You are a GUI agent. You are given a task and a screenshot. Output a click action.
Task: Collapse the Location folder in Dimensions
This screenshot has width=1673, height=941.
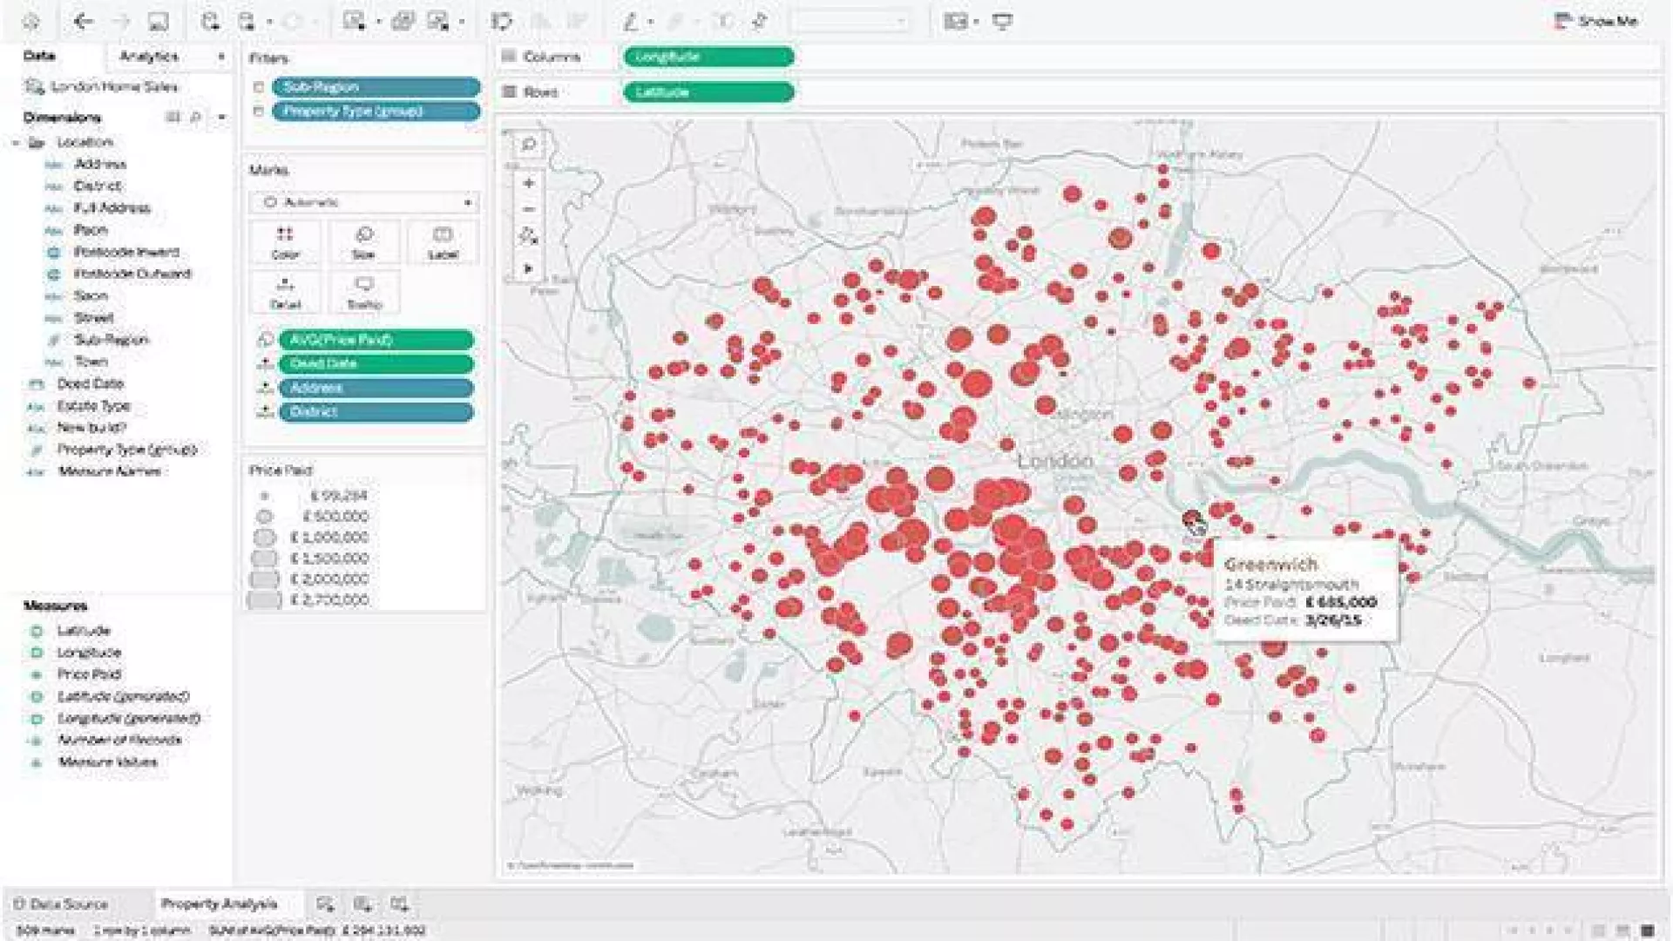click(16, 142)
